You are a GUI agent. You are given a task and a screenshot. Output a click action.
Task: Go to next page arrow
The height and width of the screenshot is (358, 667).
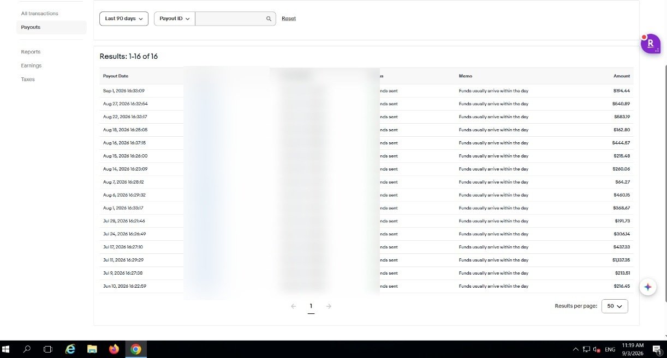tap(329, 306)
